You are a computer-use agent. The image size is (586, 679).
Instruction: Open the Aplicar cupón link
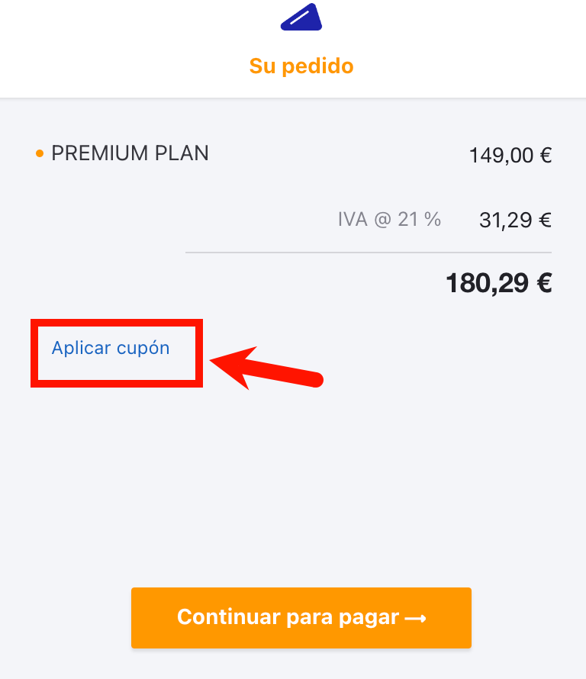(x=111, y=348)
